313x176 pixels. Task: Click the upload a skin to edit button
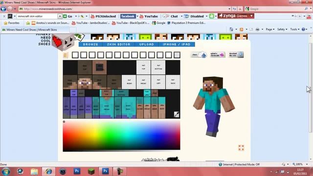coord(218,55)
